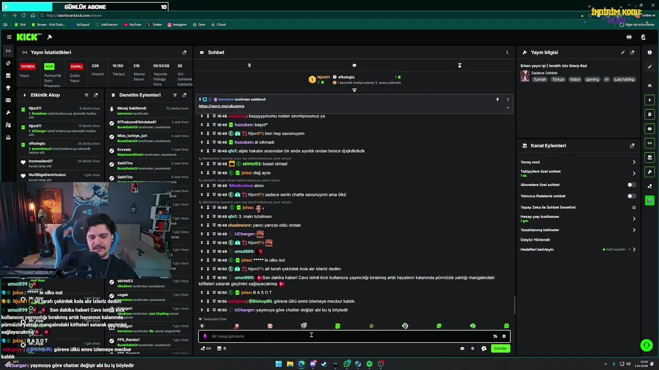Open the analytics chart icon in left sidebar
Image resolution: width=659 pixels, height=370 pixels.
8,76
